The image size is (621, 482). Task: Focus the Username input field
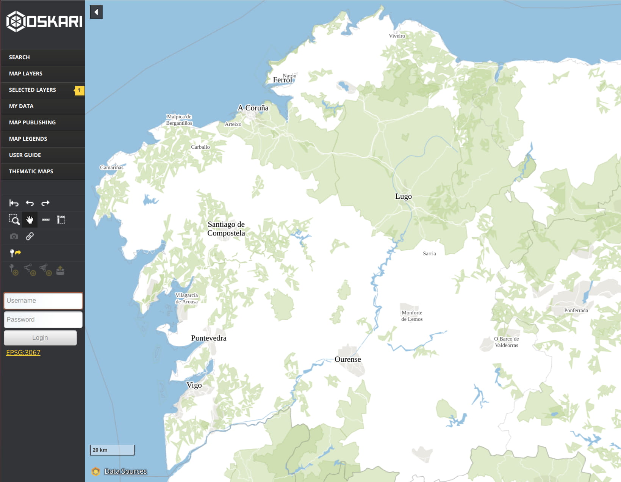pyautogui.click(x=43, y=301)
